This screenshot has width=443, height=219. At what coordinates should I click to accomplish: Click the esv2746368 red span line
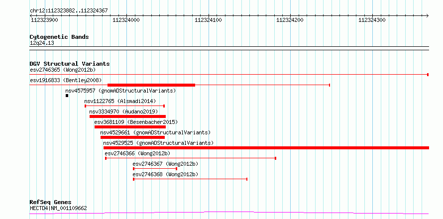coord(190,179)
